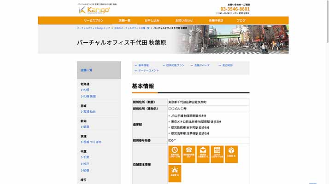Open the お申し込み menu item
The height and width of the screenshot is (184, 329).
tap(152, 21)
